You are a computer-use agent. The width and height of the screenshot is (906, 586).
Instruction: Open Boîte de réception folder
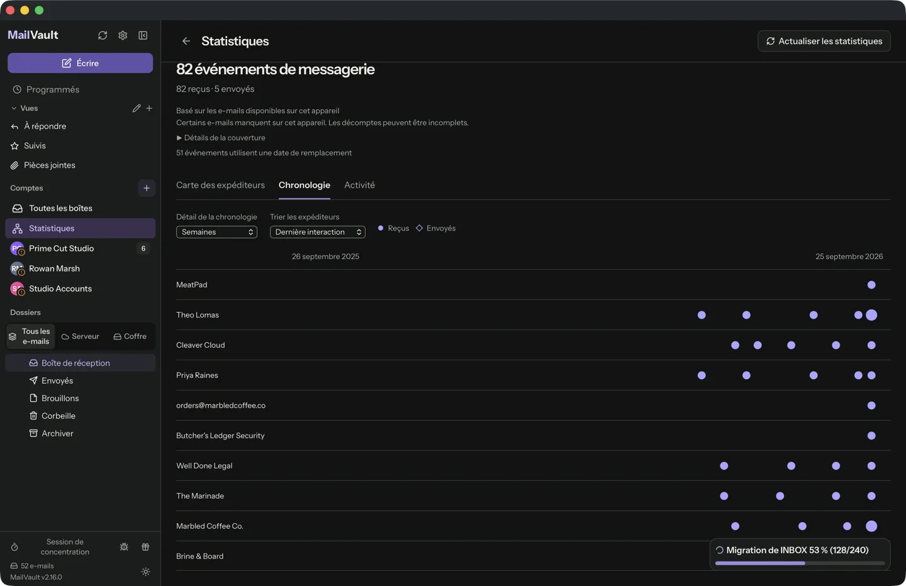80,363
